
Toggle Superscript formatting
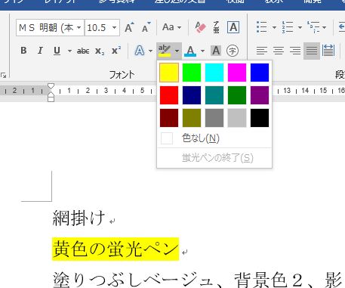point(116,51)
